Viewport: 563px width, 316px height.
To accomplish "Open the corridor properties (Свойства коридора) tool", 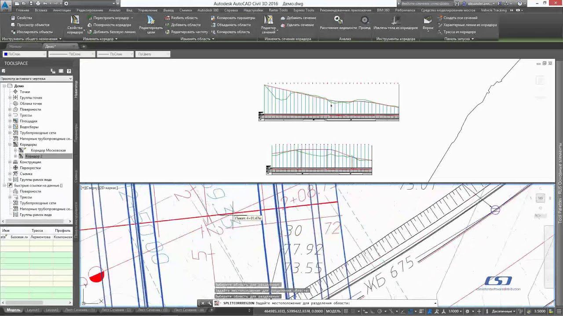I will [x=75, y=25].
